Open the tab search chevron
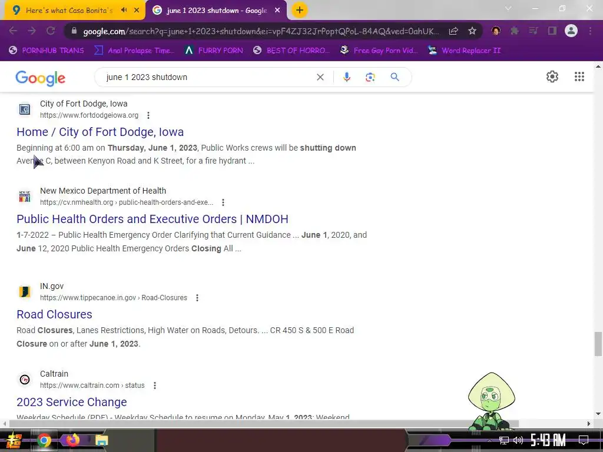This screenshot has width=603, height=452. tap(508, 8)
